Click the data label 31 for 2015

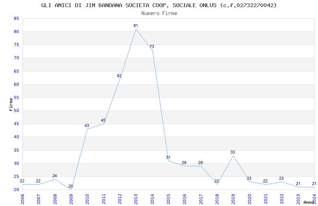(168, 157)
